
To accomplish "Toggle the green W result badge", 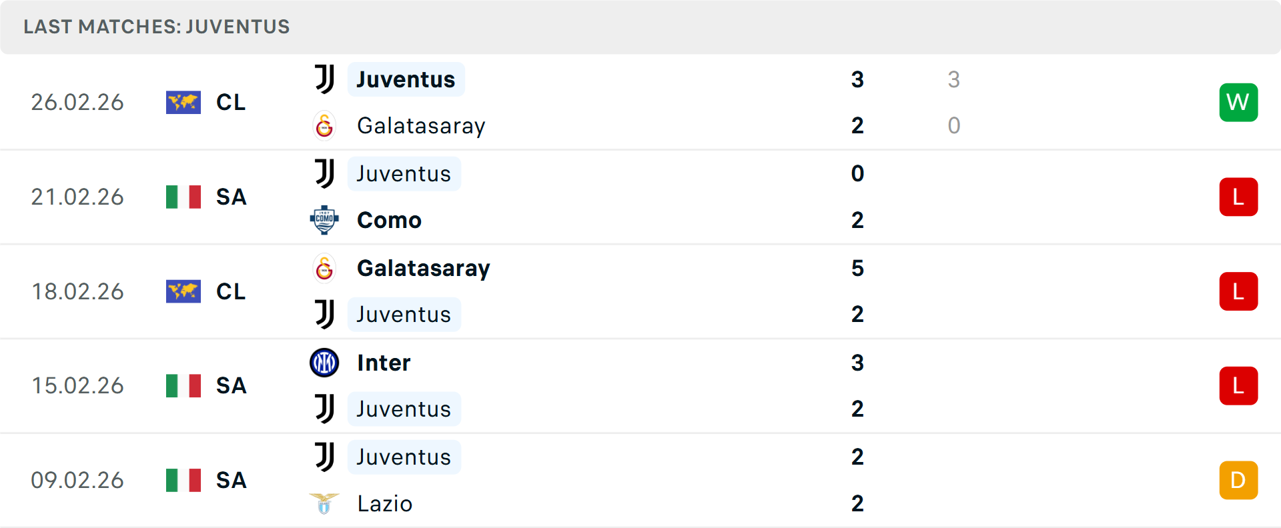I will 1238,102.
